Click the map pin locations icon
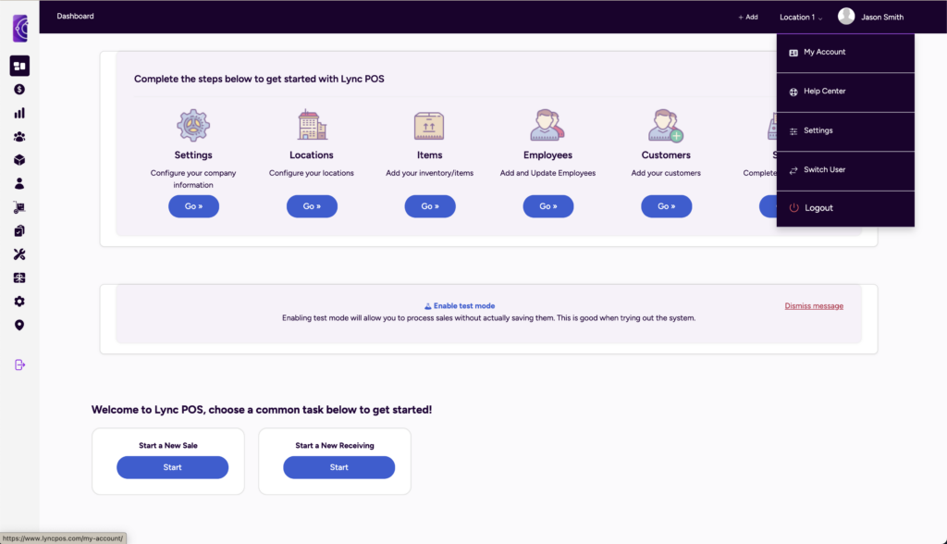Image resolution: width=947 pixels, height=544 pixels. click(x=19, y=325)
